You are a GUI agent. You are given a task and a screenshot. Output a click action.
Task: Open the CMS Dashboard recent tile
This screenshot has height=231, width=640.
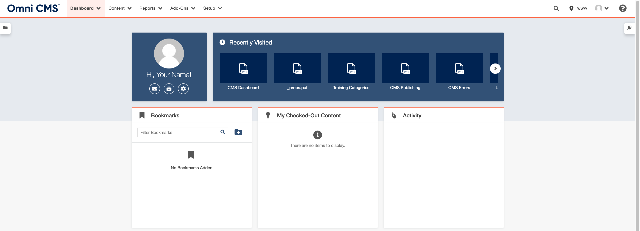tap(243, 68)
